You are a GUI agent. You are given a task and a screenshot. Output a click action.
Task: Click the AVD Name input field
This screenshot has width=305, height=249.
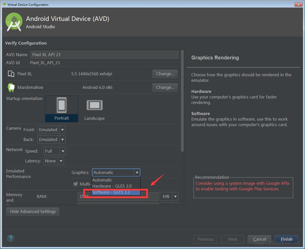coord(104,55)
